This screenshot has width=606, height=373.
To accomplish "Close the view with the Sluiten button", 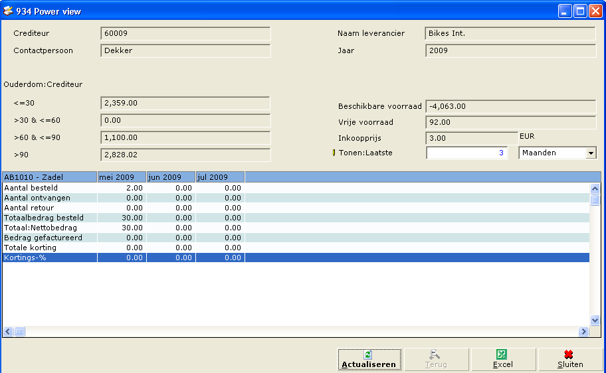I will [x=570, y=360].
